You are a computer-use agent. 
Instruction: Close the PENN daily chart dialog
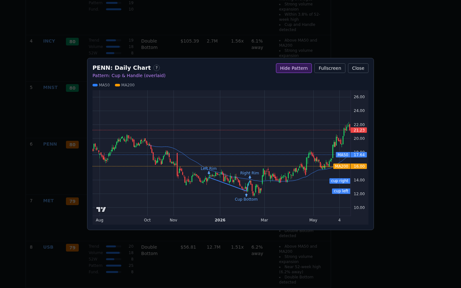click(358, 68)
